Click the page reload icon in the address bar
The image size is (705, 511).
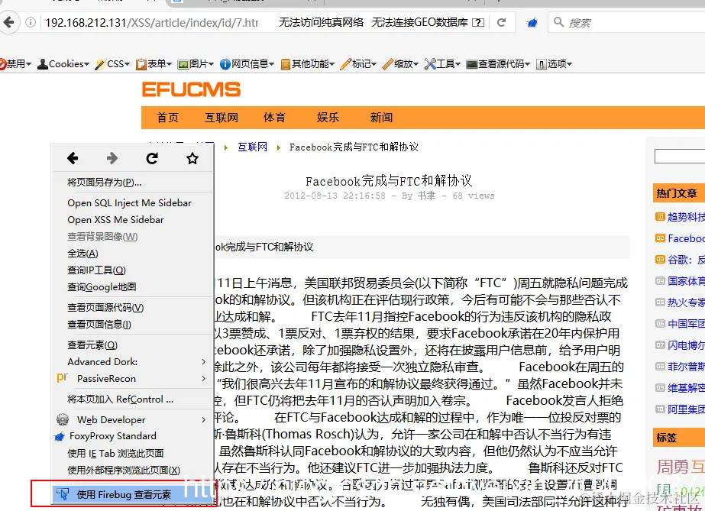[x=503, y=22]
